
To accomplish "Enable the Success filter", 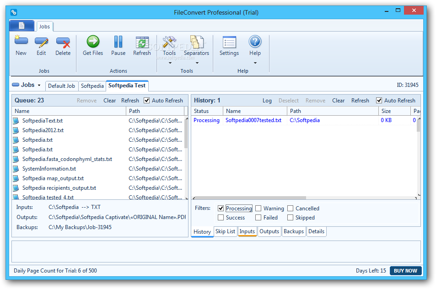I will coord(221,217).
